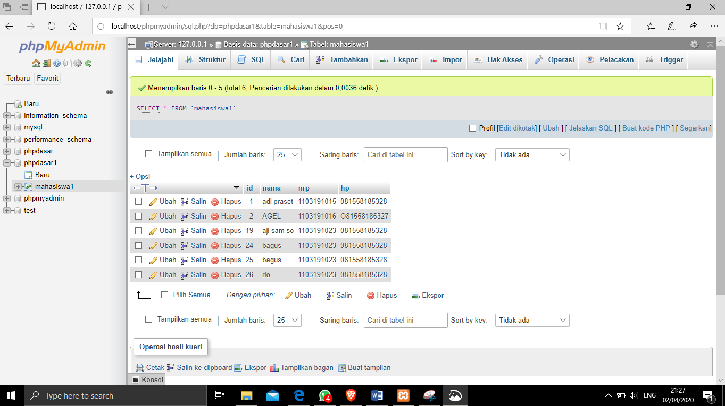Tick the Pilih Semua checkbox

click(x=164, y=295)
